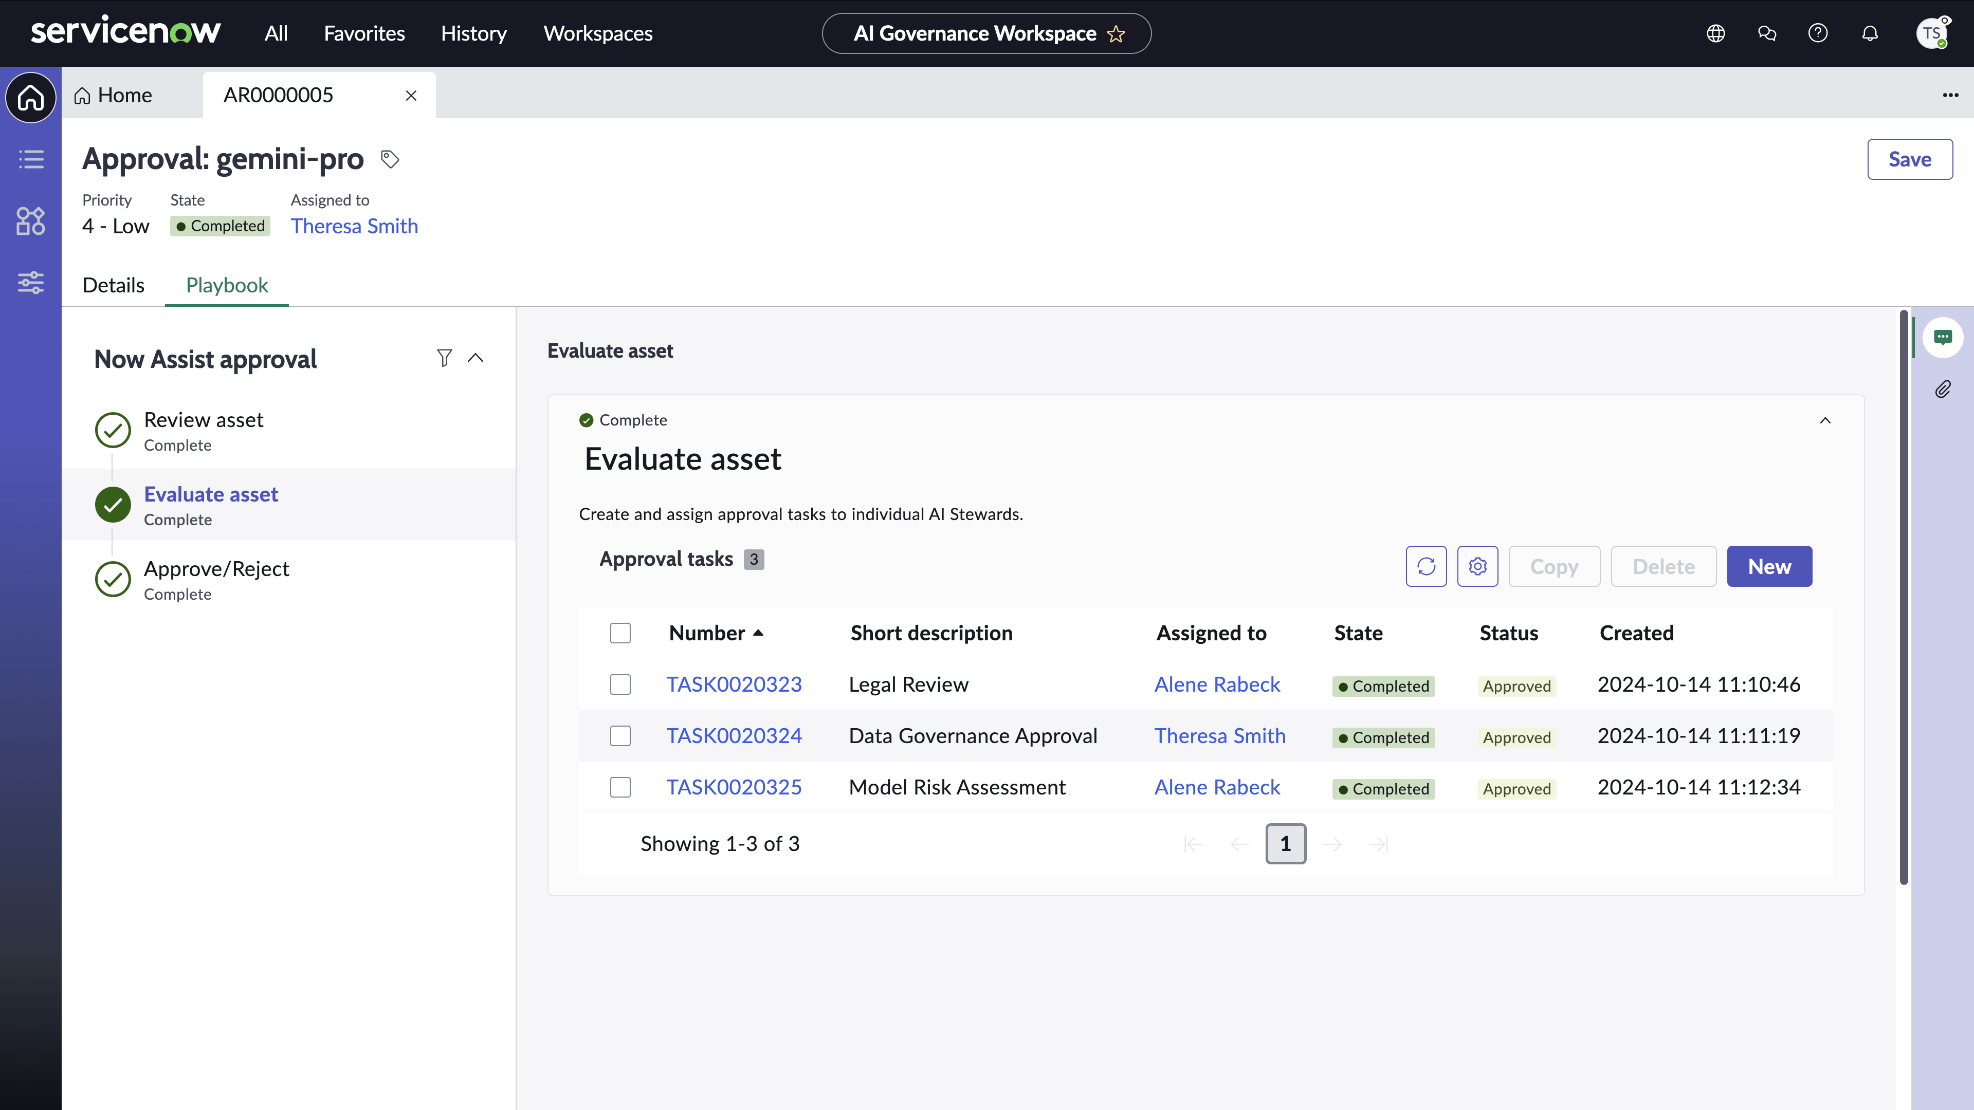This screenshot has width=1974, height=1110.
Task: Select the Review asset playbook step
Action: [x=288, y=431]
